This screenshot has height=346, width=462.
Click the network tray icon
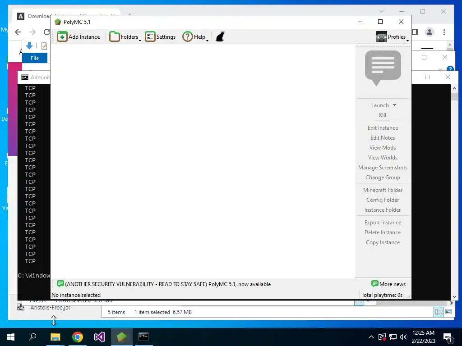click(393, 337)
